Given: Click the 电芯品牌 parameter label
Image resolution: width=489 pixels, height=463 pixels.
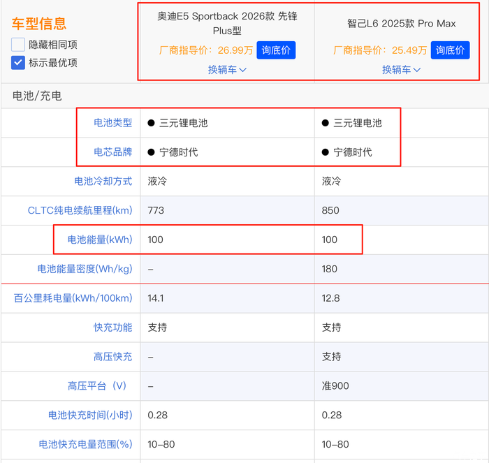Looking at the screenshot, I should (112, 152).
